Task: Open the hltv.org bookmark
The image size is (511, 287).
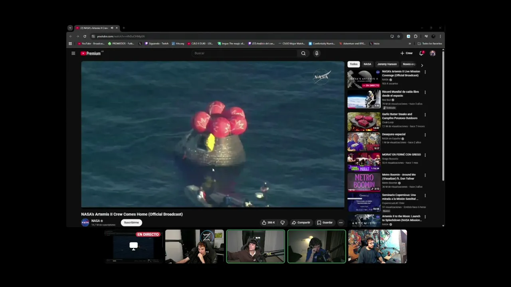Action: pyautogui.click(x=178, y=43)
